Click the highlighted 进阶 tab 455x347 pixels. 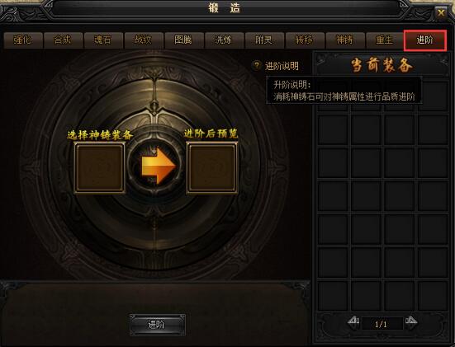click(425, 40)
